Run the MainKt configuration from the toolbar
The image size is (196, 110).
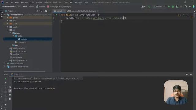pyautogui.click(x=169, y=7)
